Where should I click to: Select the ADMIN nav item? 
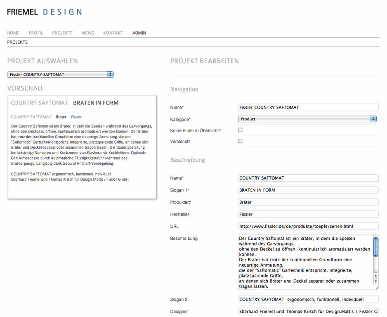pyautogui.click(x=139, y=33)
